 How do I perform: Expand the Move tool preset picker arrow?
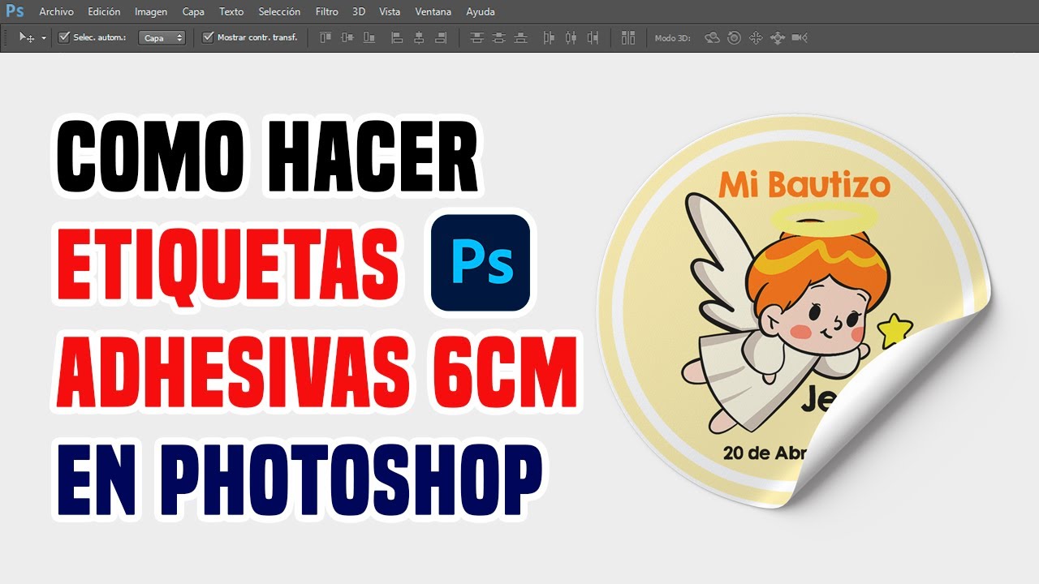point(43,38)
